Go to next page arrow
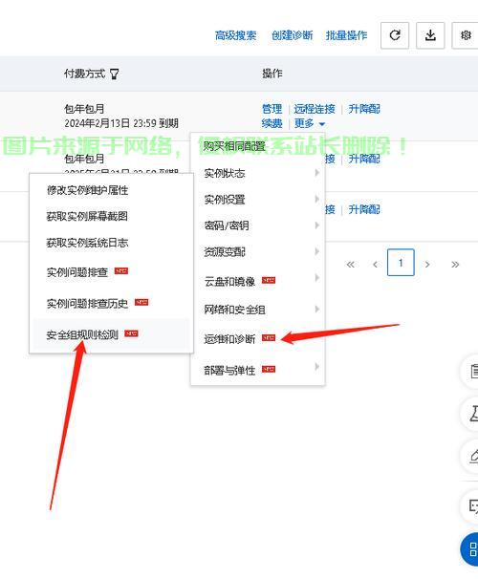This screenshot has height=579, width=478. [x=427, y=265]
